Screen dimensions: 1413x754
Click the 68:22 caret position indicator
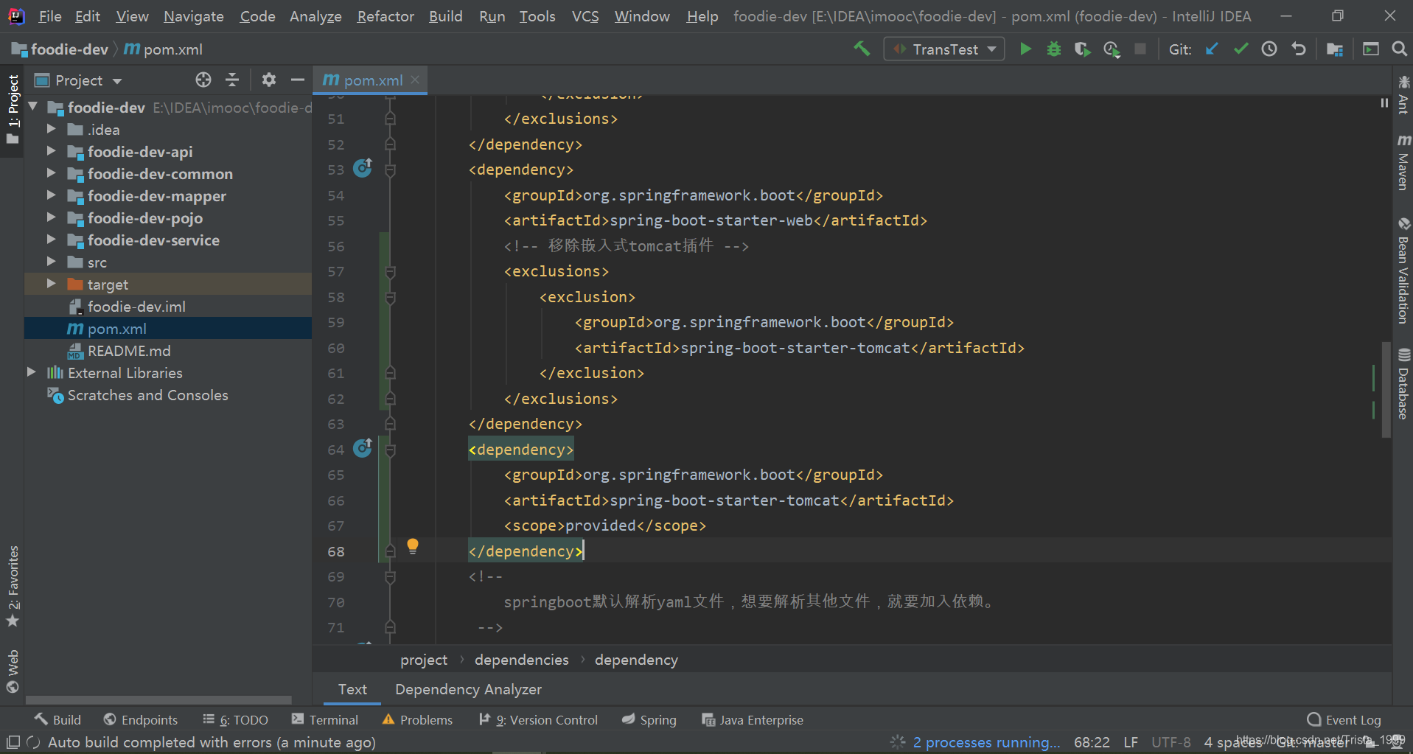click(x=1092, y=742)
